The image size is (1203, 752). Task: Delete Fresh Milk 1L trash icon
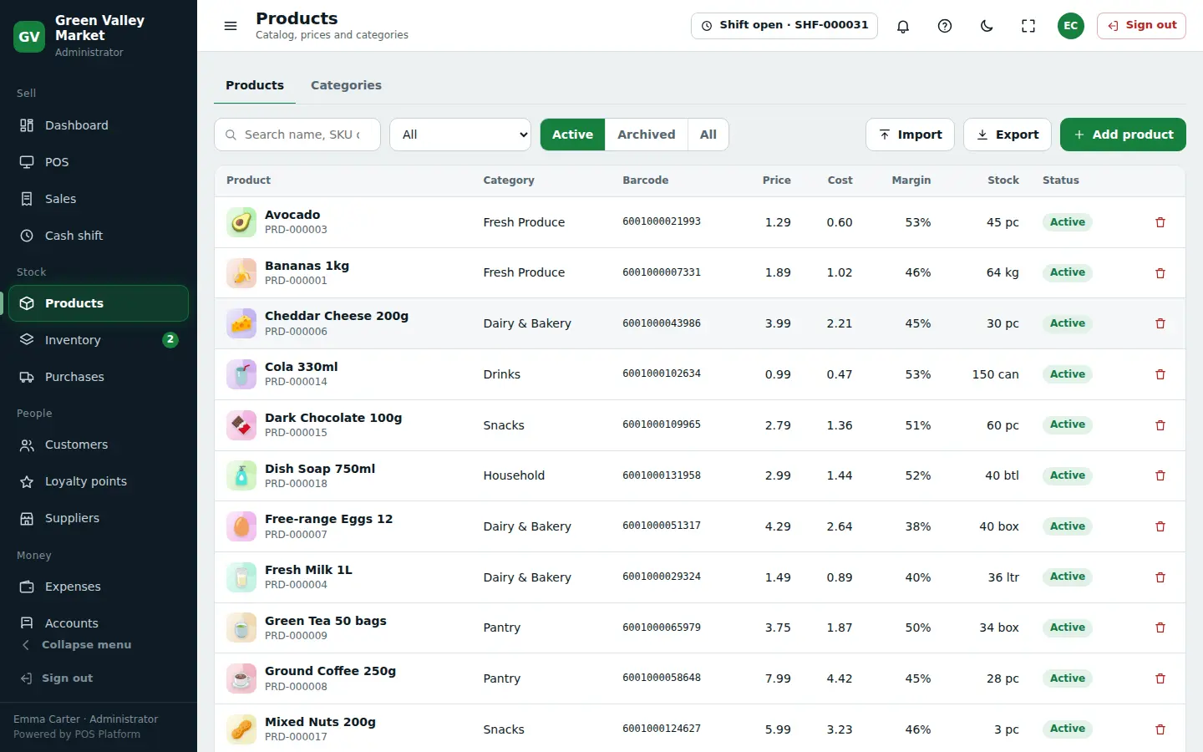click(1160, 577)
